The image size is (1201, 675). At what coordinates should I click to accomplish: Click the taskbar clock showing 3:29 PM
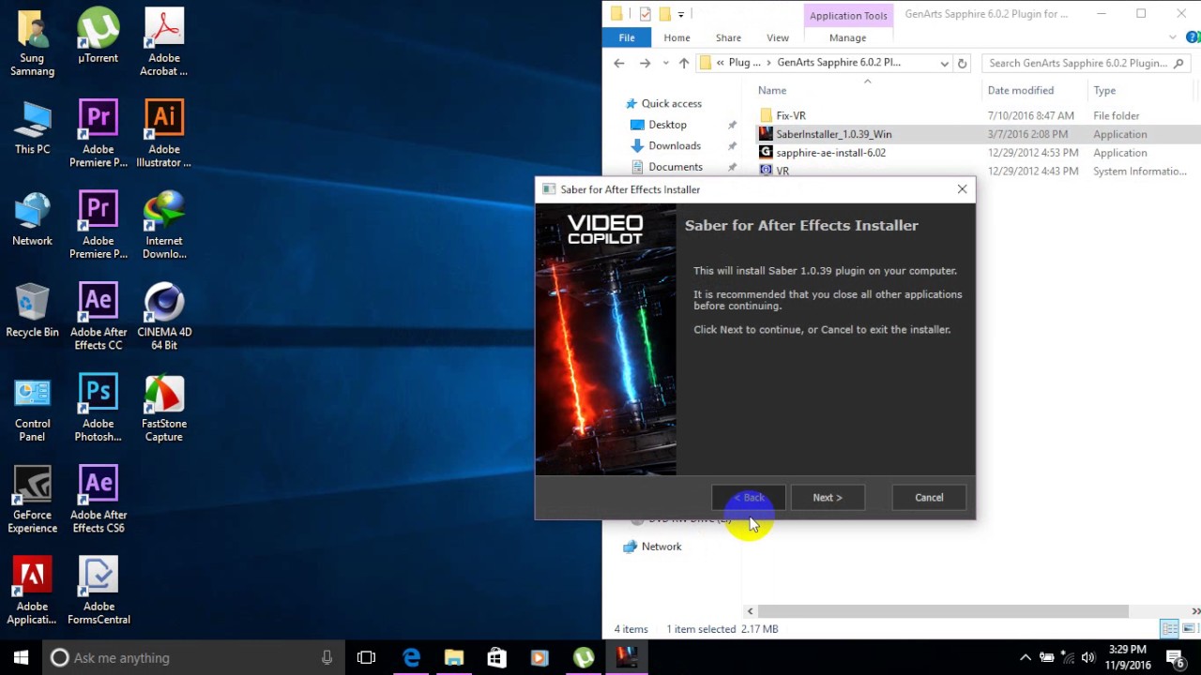pos(1127,657)
